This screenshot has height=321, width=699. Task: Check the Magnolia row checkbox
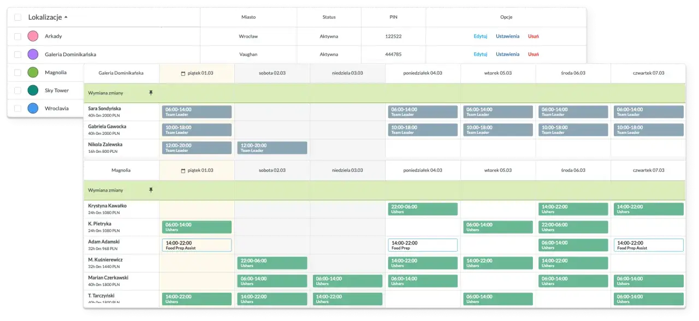click(17, 72)
